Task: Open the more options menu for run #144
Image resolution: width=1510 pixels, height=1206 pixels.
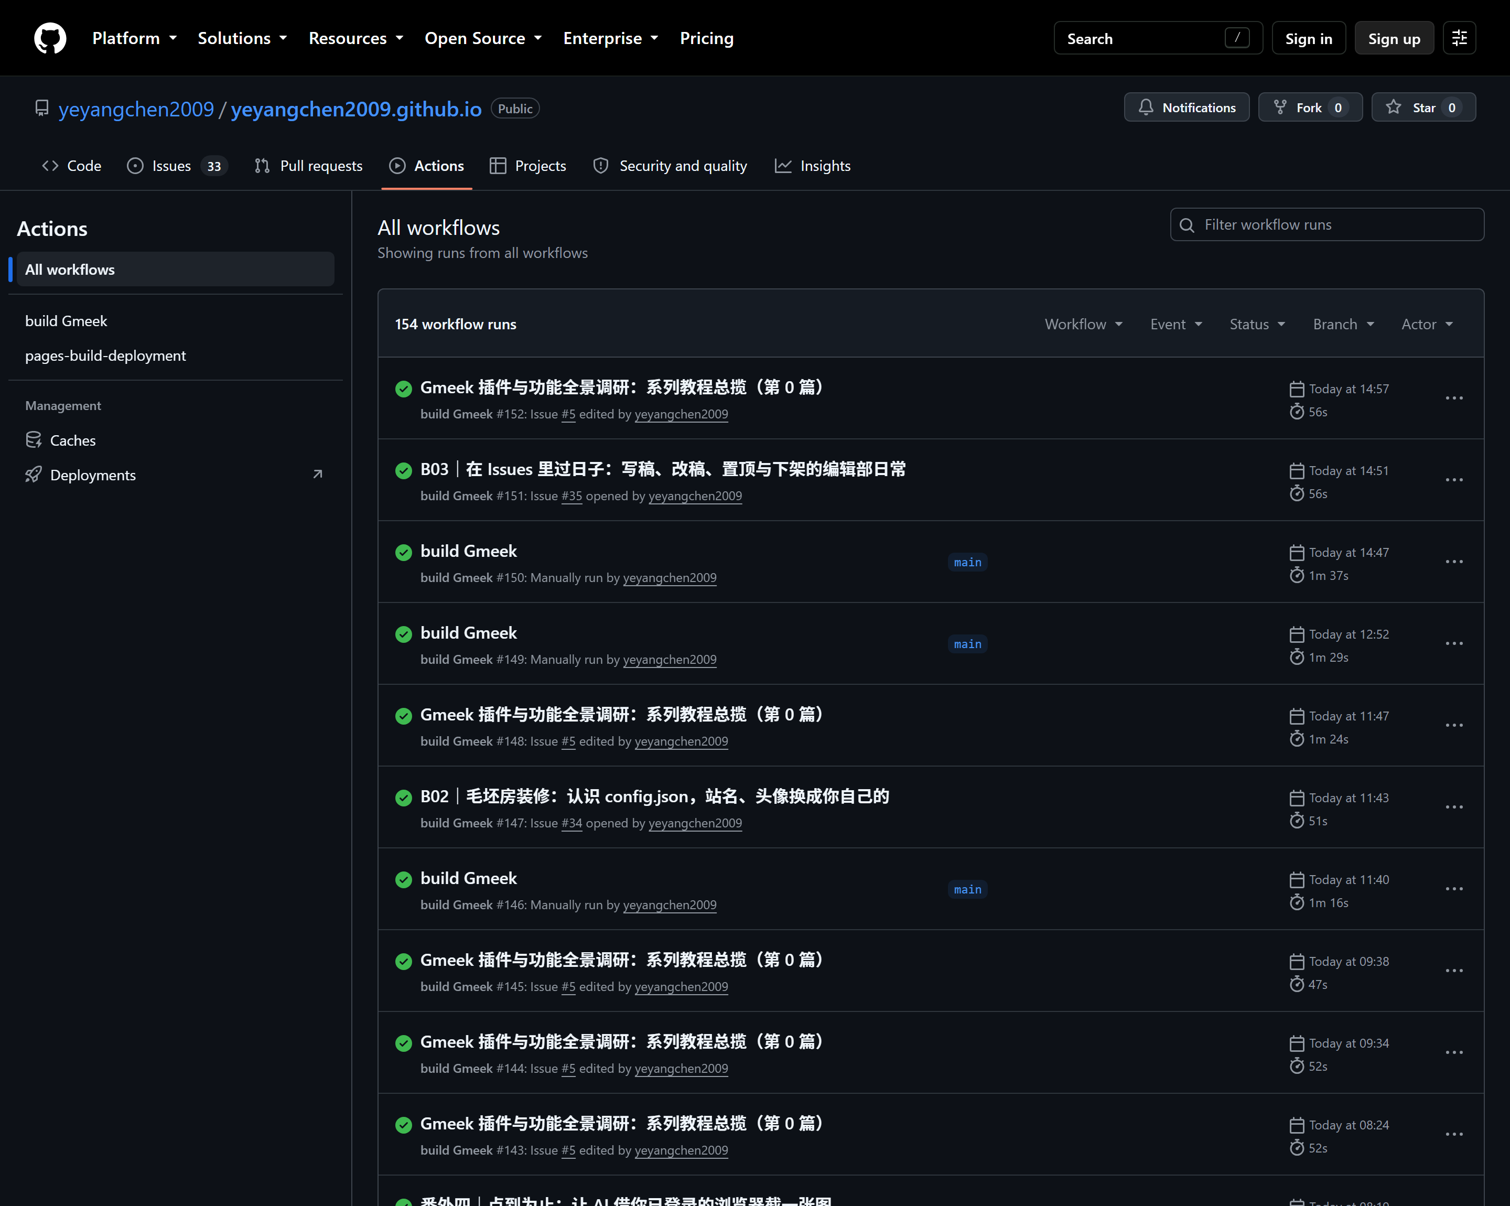Action: 1454,1052
